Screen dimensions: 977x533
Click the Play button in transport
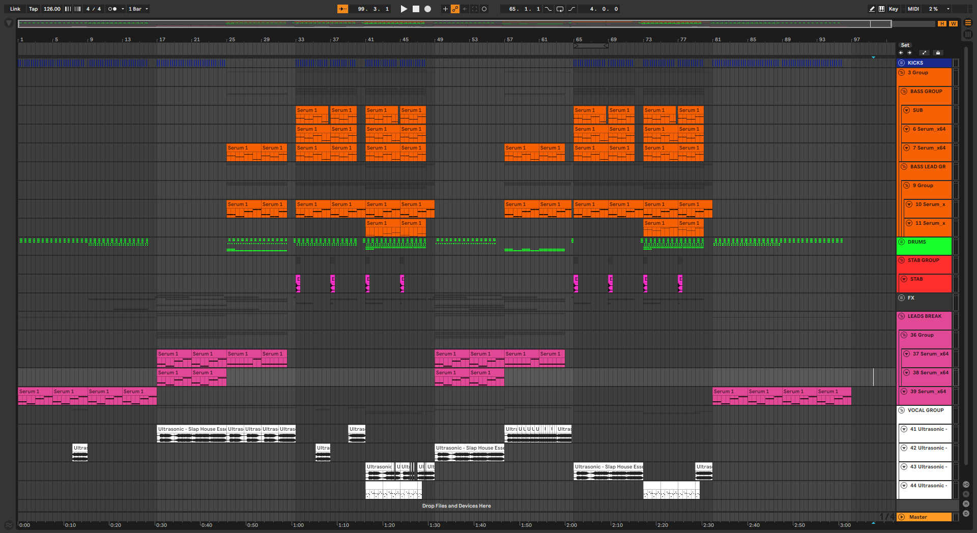[x=404, y=9]
